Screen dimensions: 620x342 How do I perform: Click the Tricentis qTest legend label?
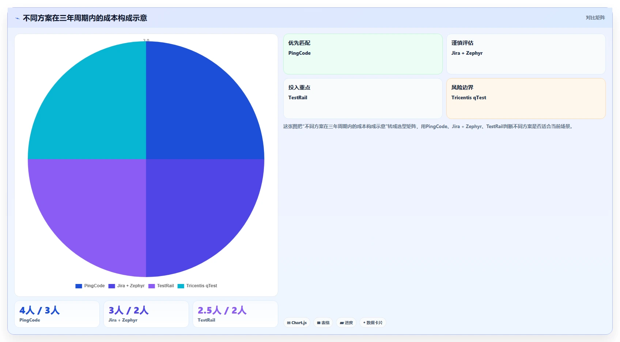pos(201,286)
